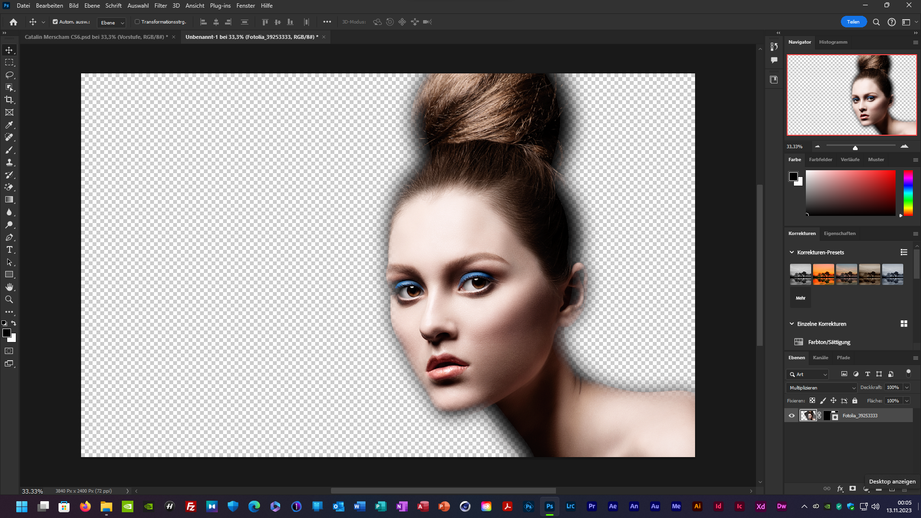This screenshot has height=518, width=921.
Task: Disable the Autom. ausw. checkbox
Action: (x=55, y=22)
